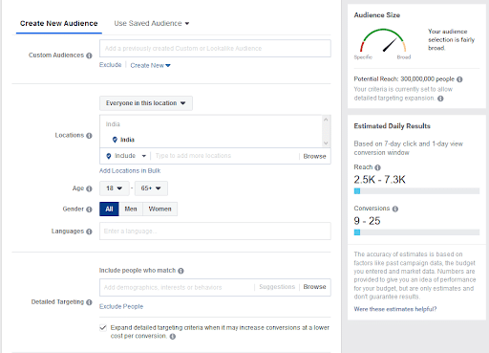Click locations list scroll down arrow

pyautogui.click(x=326, y=143)
